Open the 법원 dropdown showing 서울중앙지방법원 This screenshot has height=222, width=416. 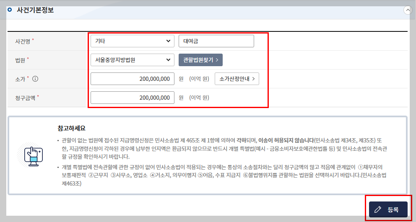[133, 60]
